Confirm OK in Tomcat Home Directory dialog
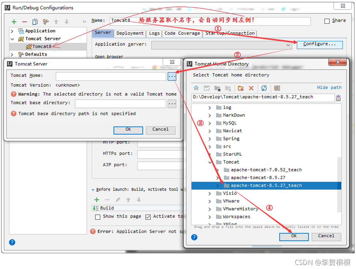356x269 pixels. tap(294, 236)
